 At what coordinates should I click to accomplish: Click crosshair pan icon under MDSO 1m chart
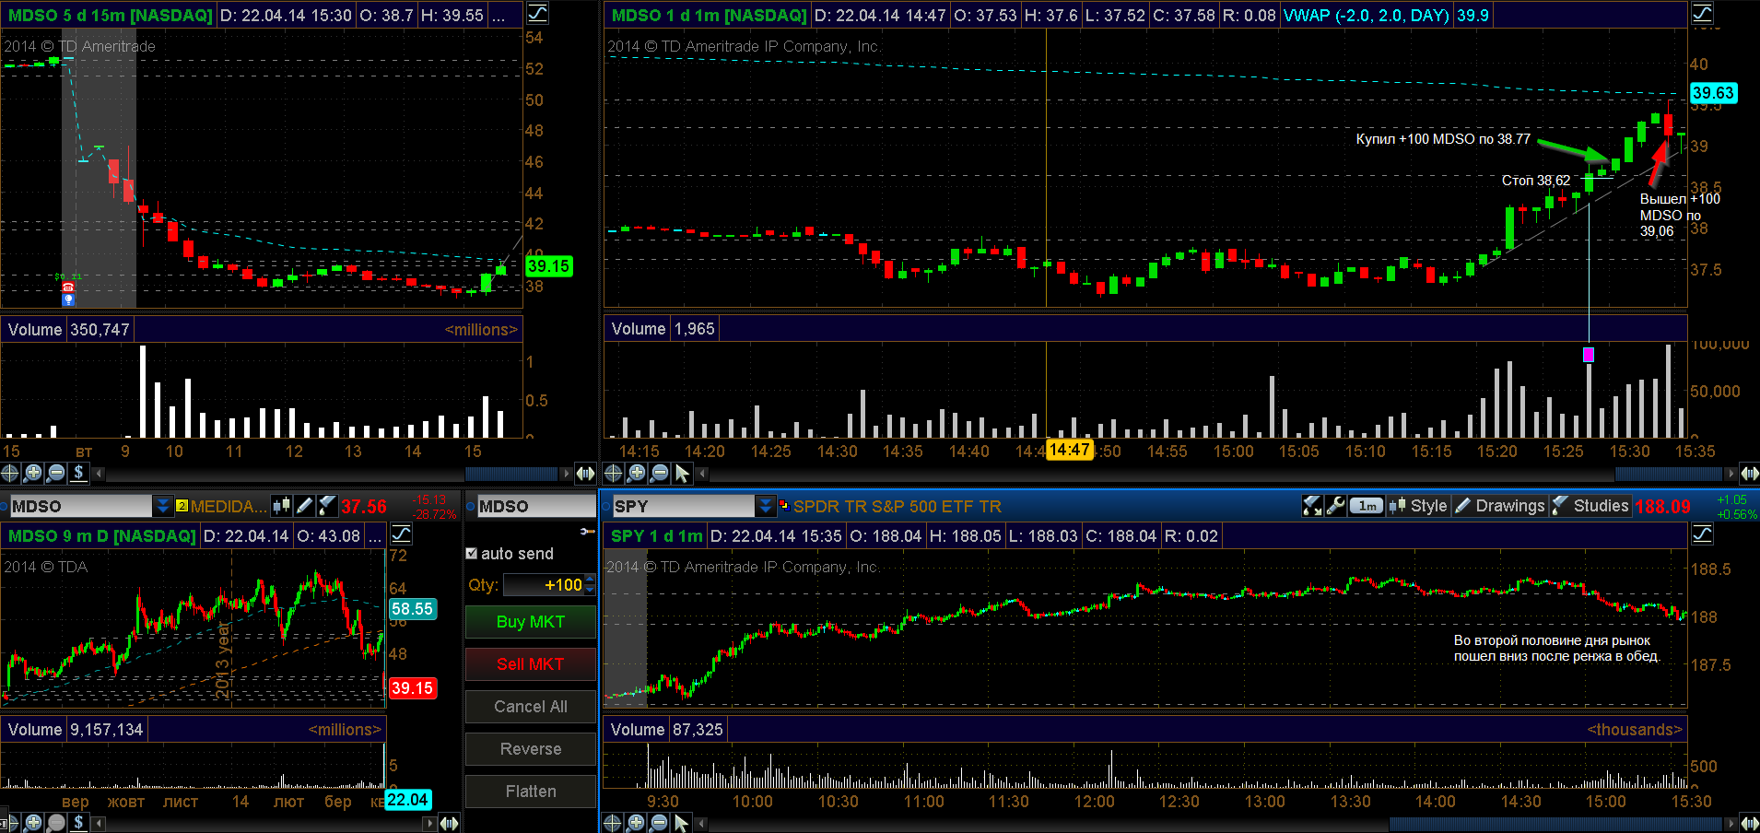(613, 473)
